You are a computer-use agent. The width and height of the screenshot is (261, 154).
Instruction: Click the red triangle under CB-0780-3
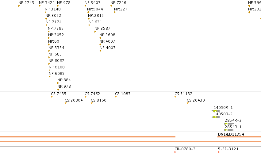click(175, 152)
